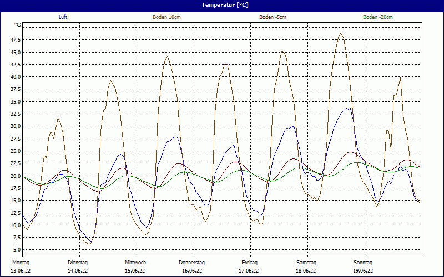Click the 17,5 y-axis value
This screenshot has width=444, height=277.
tap(16, 188)
